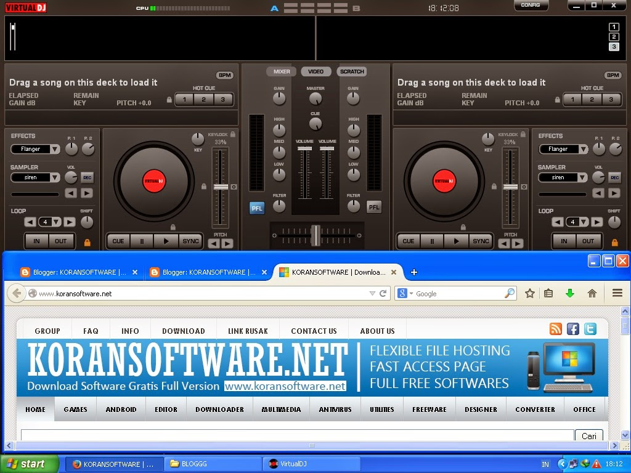
Task: Open left deck loop length dropdown
Action: tap(56, 222)
